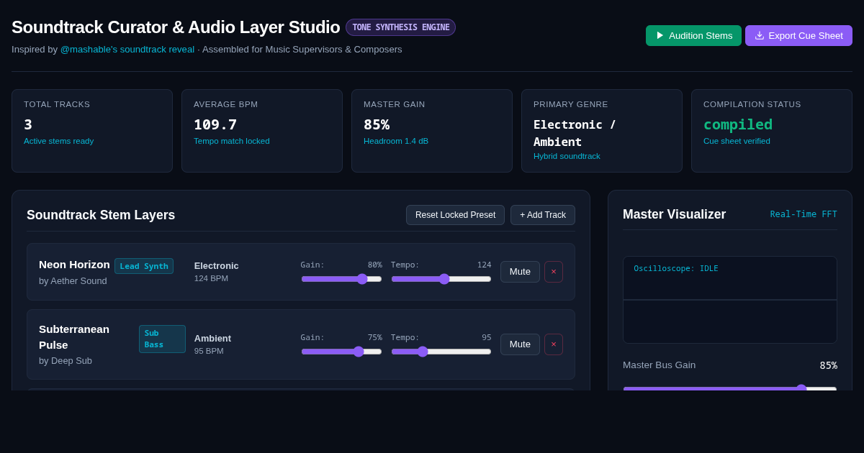Adjust the Neon Horizon gain slider
Image resolution: width=864 pixels, height=453 pixels.
[341, 279]
